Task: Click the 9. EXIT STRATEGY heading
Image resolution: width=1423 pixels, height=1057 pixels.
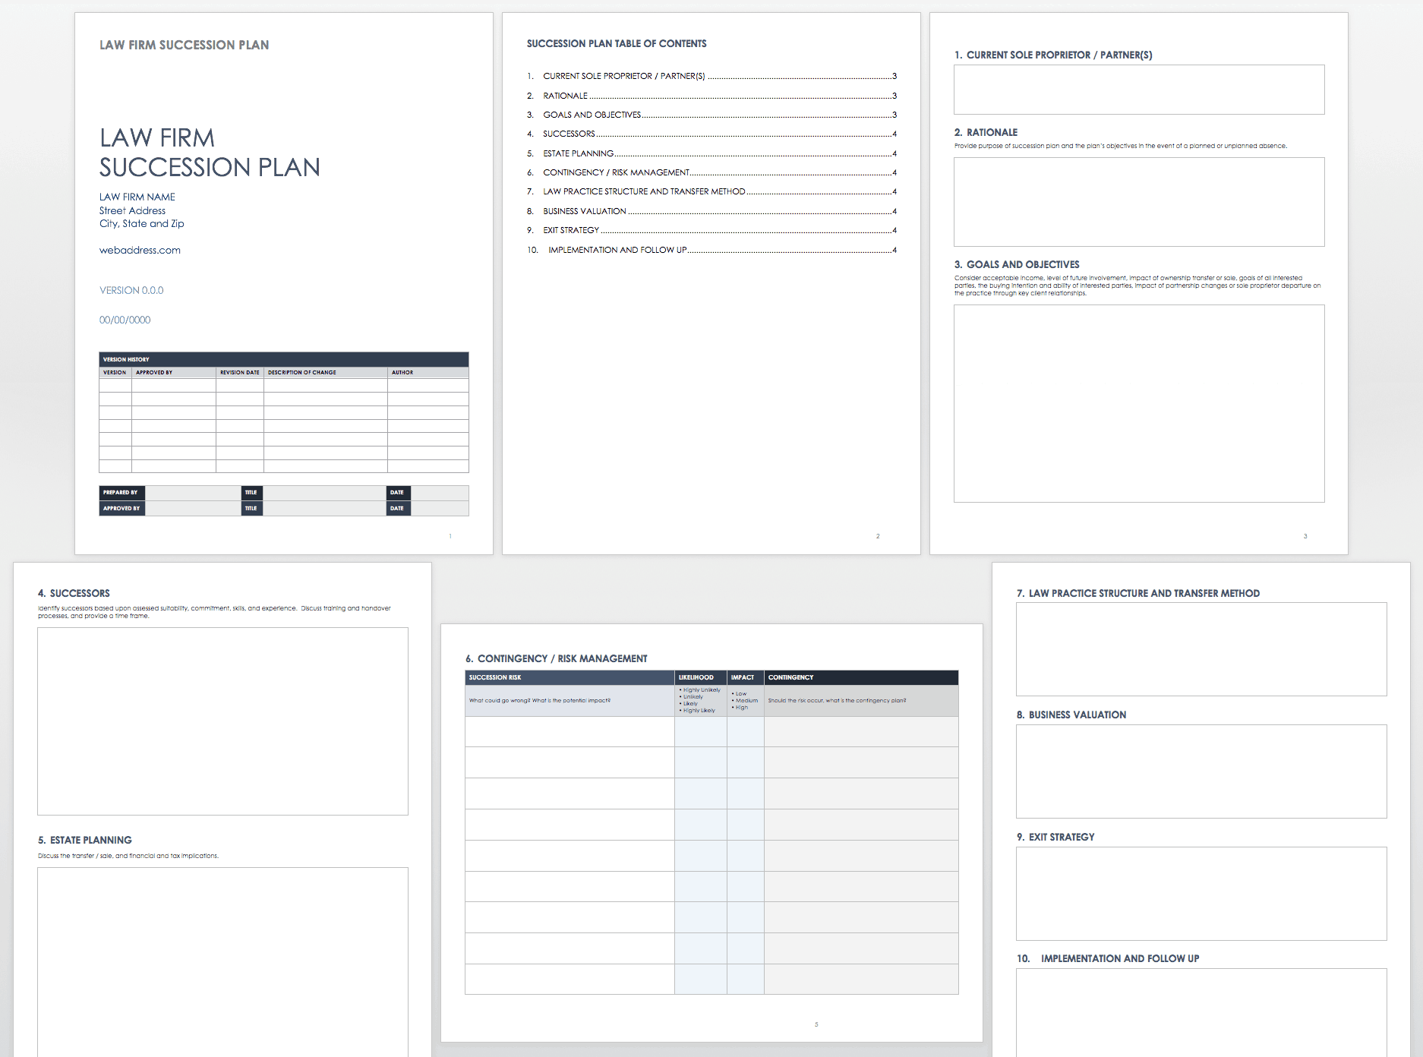Action: click(x=1055, y=837)
